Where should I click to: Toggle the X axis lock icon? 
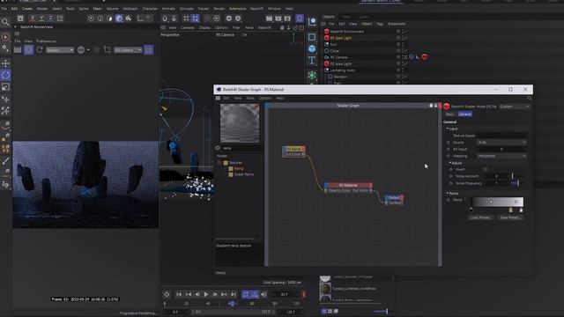tap(33, 18)
